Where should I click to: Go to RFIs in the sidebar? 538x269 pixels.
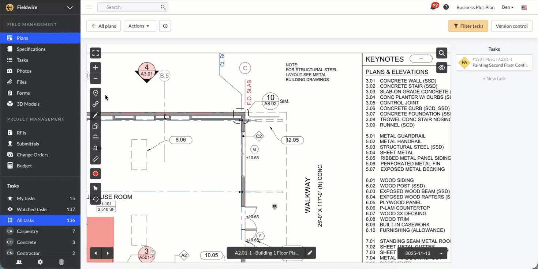click(x=21, y=133)
